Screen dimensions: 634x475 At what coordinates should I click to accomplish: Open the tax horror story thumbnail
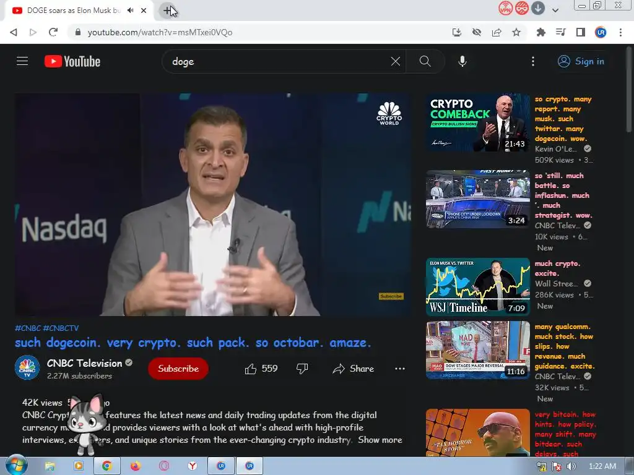tap(477, 433)
